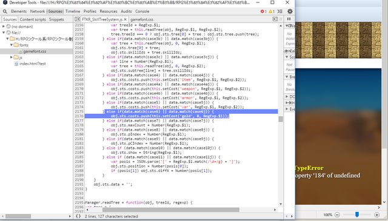Viewport: 388px width, 221px height.
Task: Click '2 lines, 127 characters selected' status text
Action: [112, 216]
